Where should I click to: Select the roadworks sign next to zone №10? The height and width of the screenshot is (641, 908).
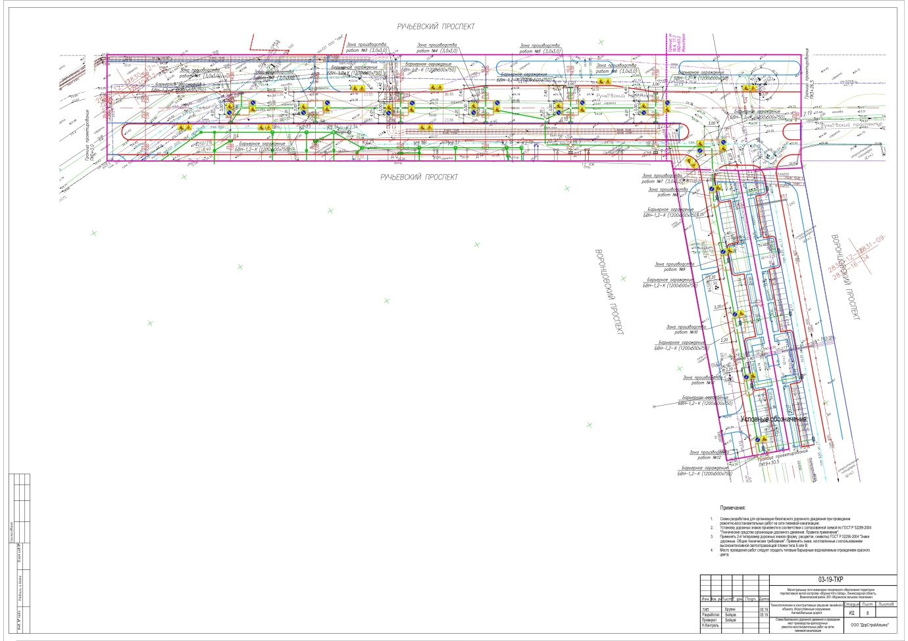[x=740, y=314]
